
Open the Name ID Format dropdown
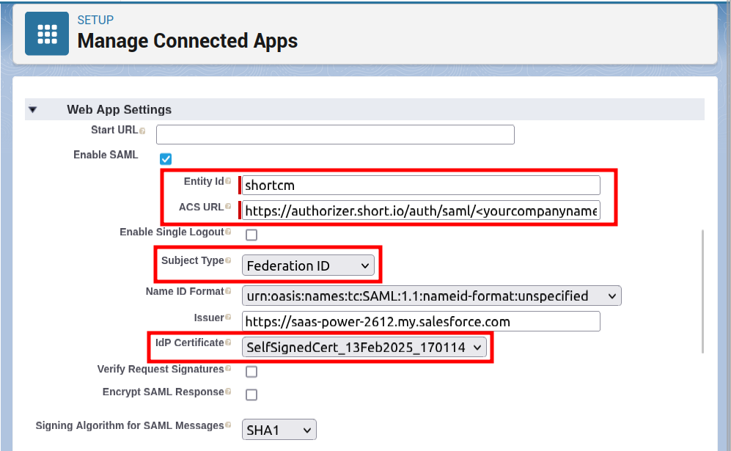point(431,296)
